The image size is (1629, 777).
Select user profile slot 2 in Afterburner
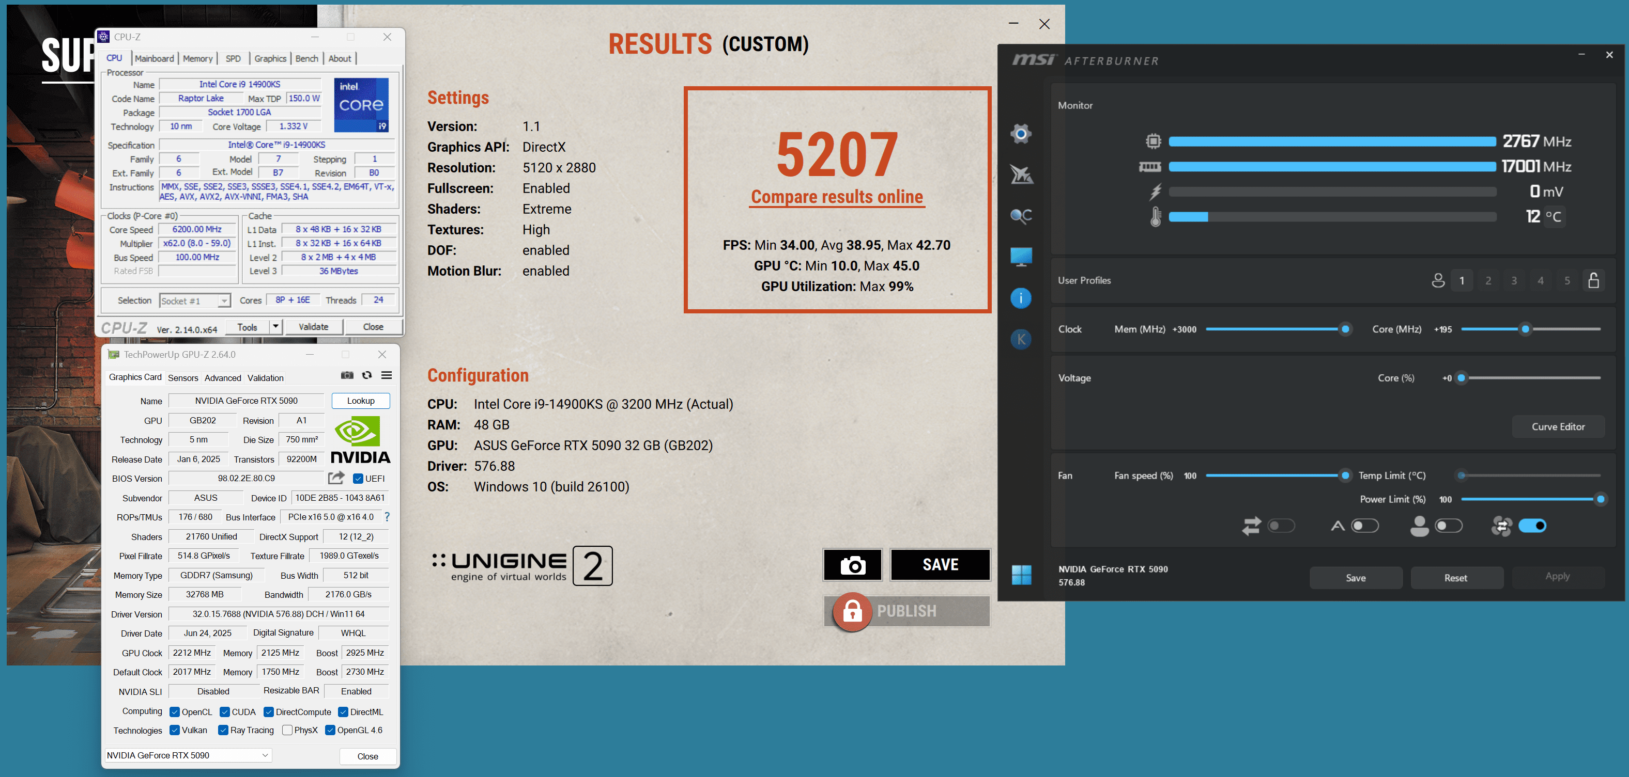point(1488,280)
